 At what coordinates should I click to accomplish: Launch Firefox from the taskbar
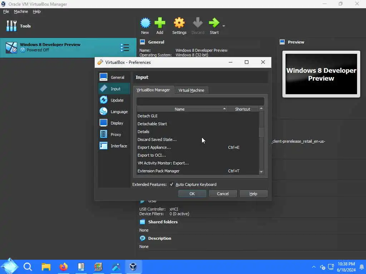click(x=64, y=267)
